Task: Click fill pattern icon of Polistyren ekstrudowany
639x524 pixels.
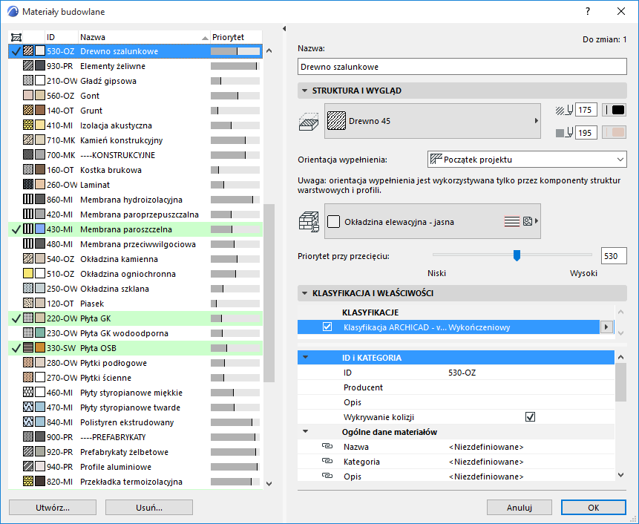Action: click(28, 422)
